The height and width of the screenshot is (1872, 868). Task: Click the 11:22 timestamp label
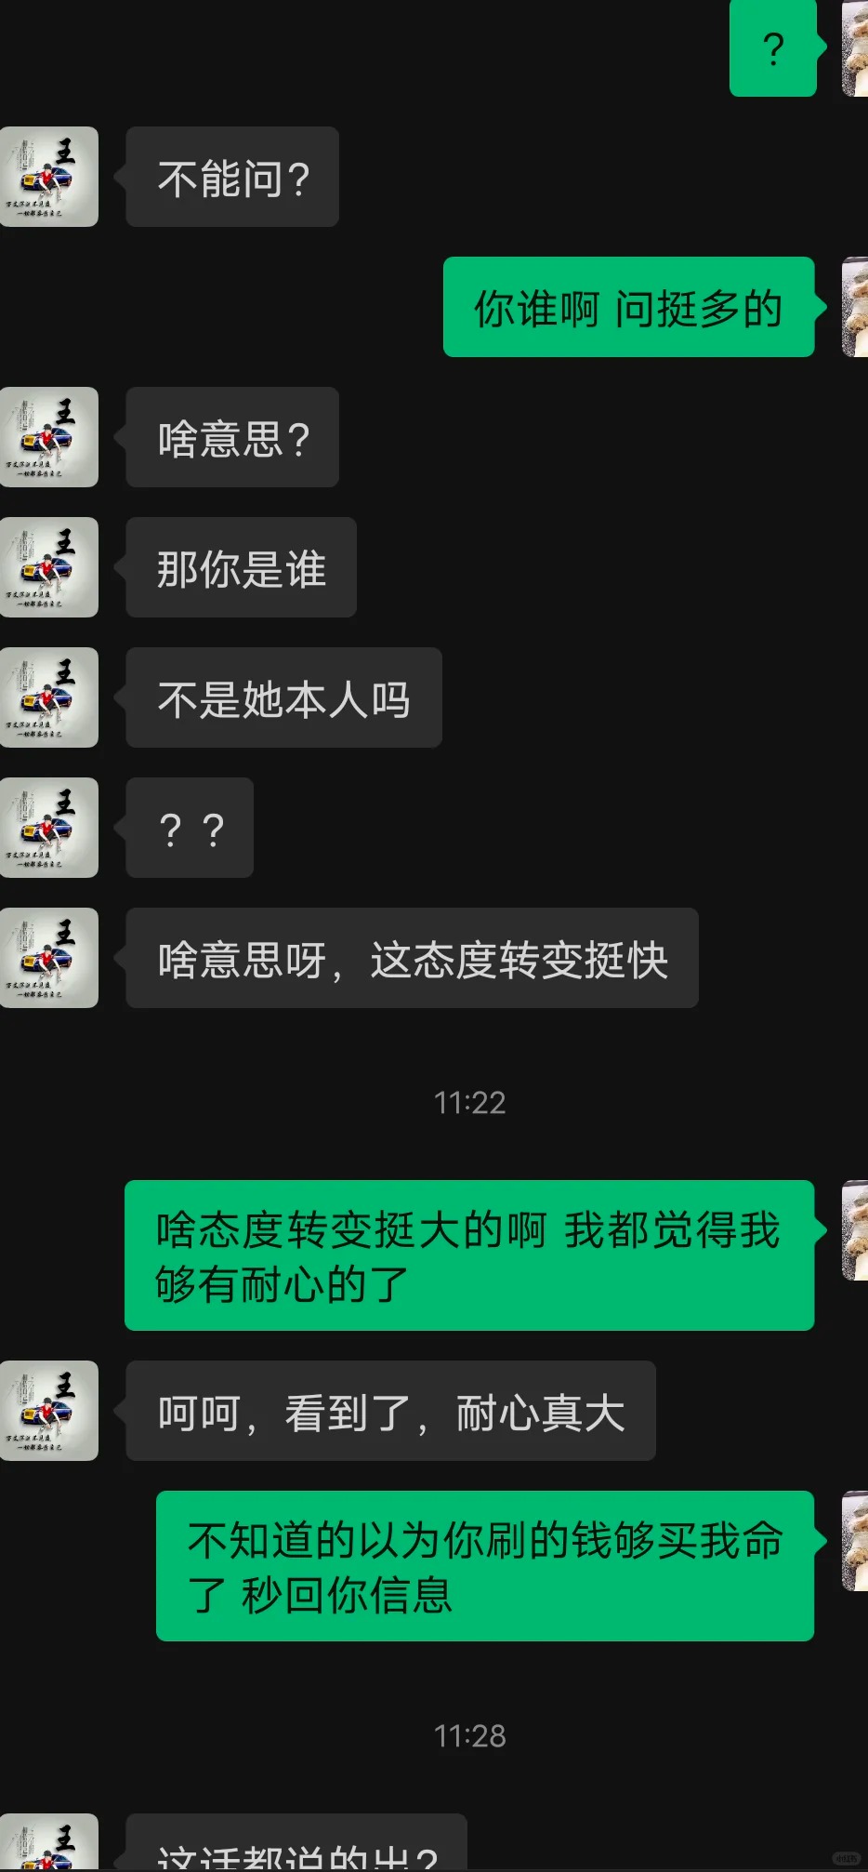470,1103
